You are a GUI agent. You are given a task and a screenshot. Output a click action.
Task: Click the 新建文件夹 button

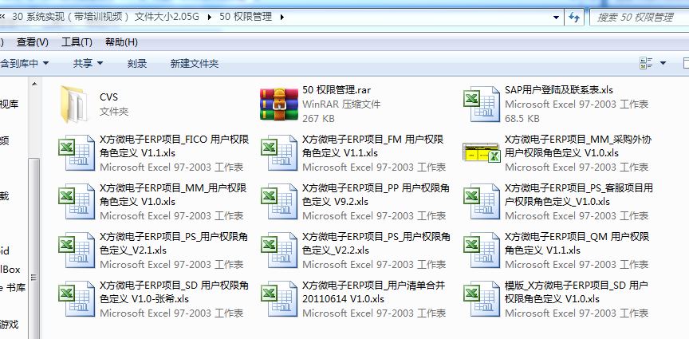tap(195, 63)
